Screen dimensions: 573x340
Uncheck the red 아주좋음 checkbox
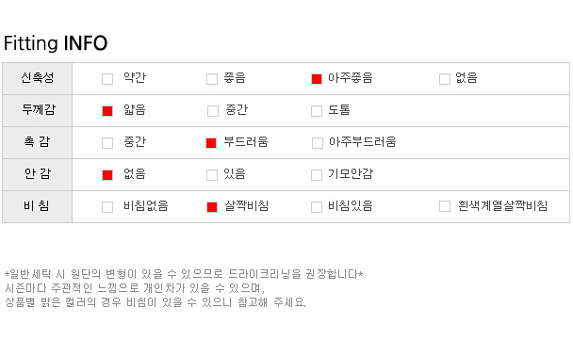317,79
